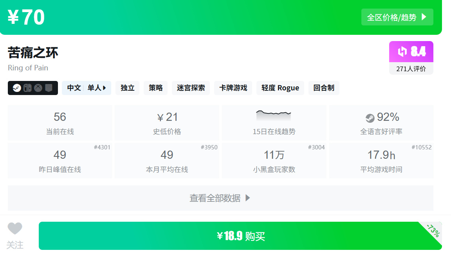Click the Steam icon beside 92%
This screenshot has height=253, width=451.
coord(370,118)
